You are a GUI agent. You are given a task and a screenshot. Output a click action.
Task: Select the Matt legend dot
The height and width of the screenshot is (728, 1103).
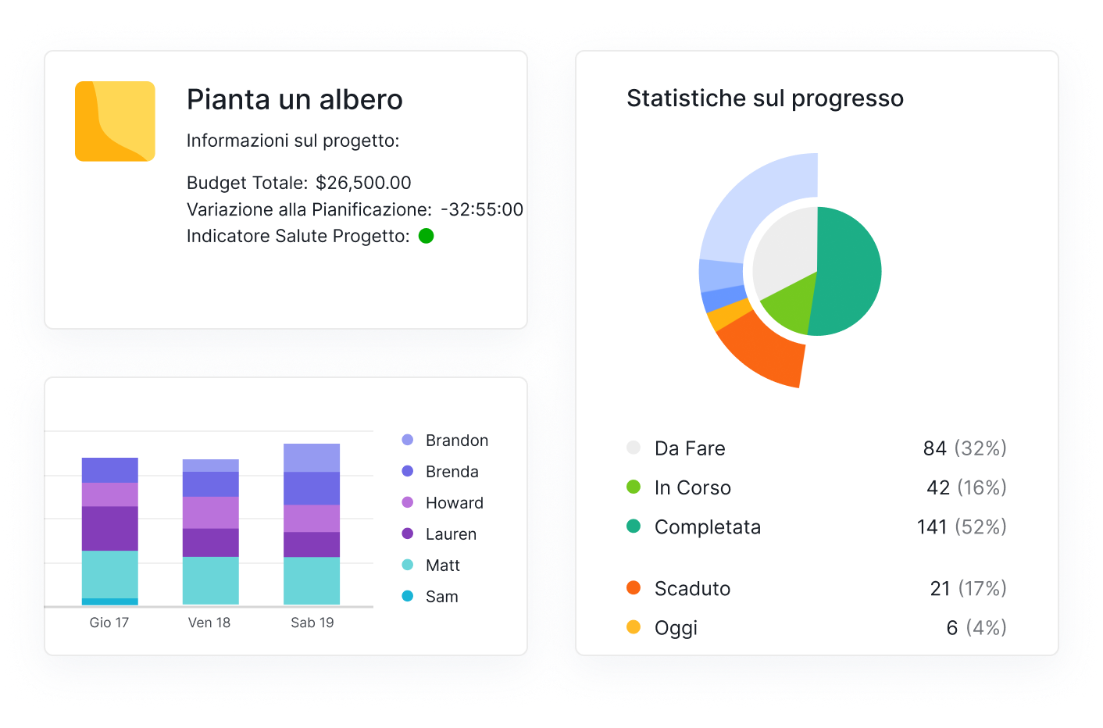[407, 565]
